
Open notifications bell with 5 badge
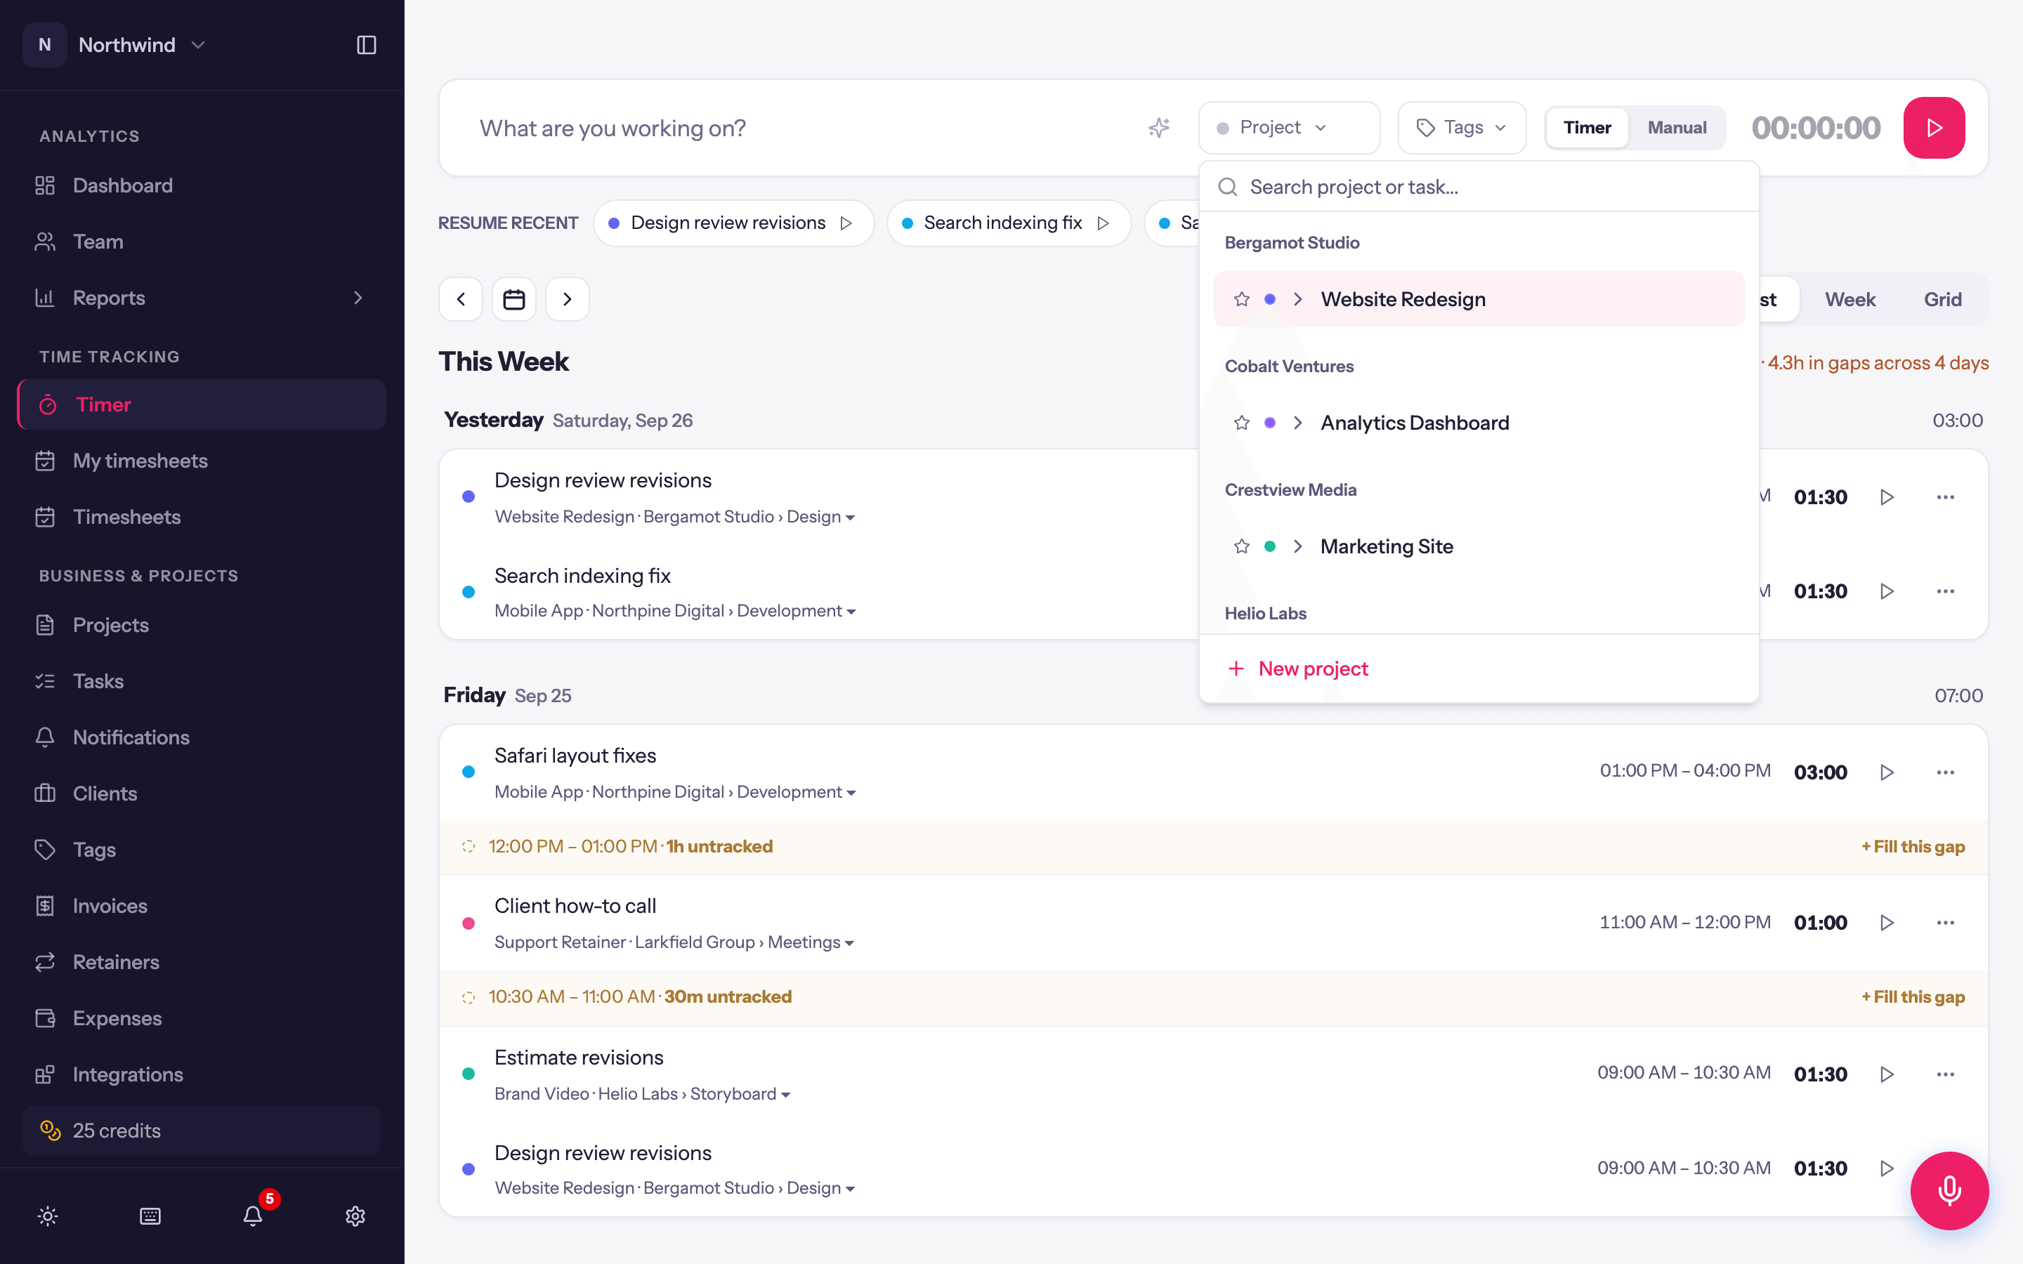pyautogui.click(x=254, y=1216)
